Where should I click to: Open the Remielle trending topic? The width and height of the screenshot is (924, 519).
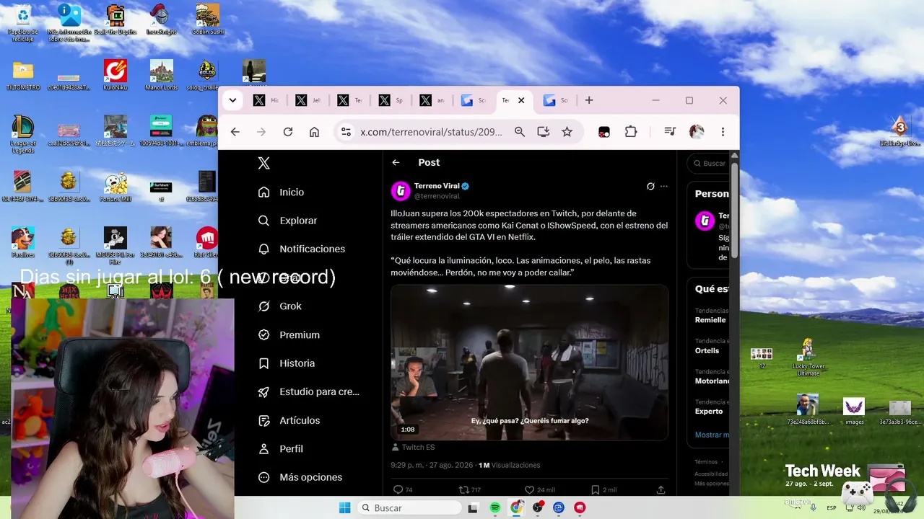[x=710, y=320]
